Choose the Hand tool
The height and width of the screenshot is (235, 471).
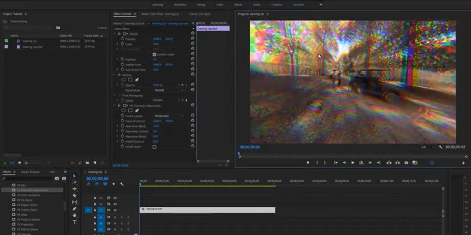click(x=74, y=215)
